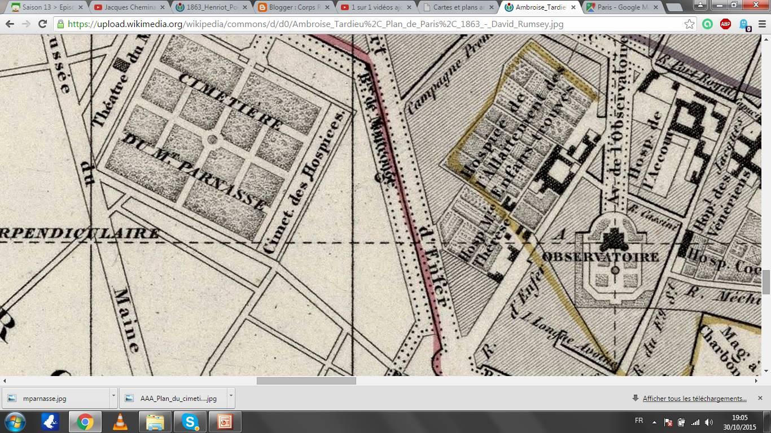Close the Saison 13 tab
The width and height of the screenshot is (771, 433).
pyautogui.click(x=81, y=7)
